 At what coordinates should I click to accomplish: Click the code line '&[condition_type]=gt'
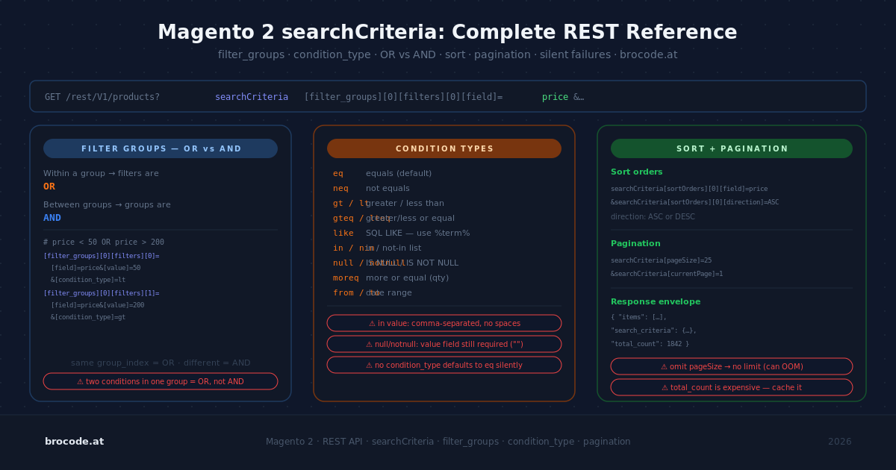[88, 317]
